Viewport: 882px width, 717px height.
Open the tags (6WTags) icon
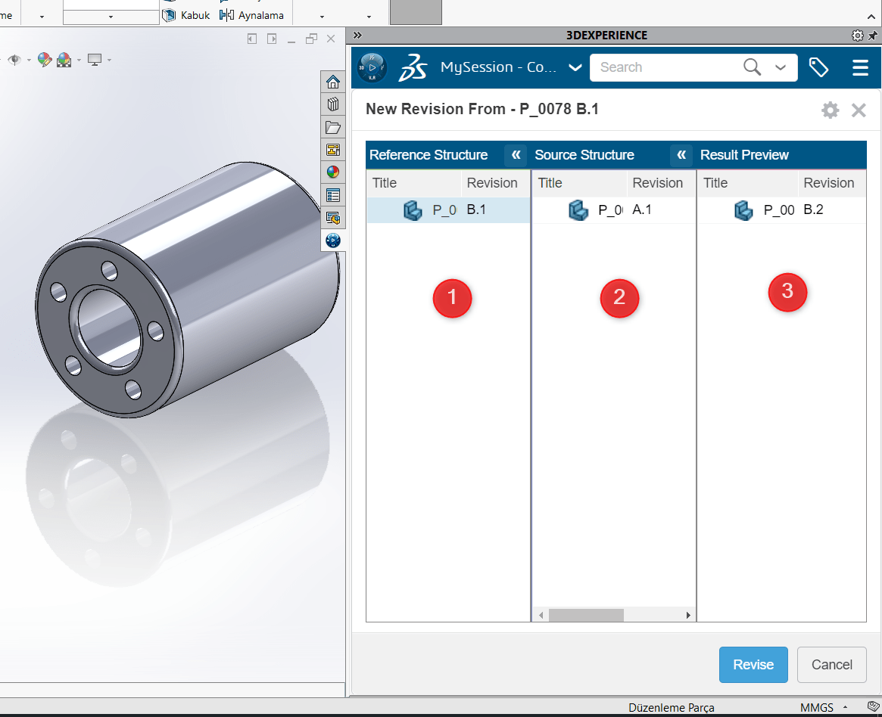(818, 67)
